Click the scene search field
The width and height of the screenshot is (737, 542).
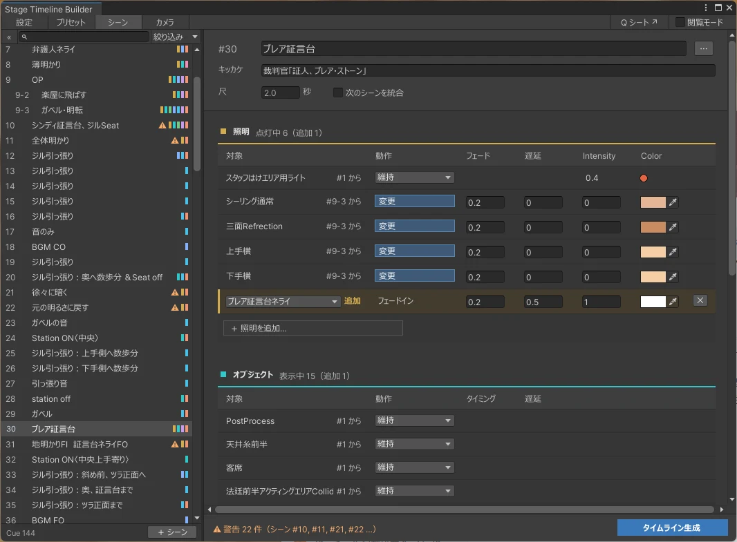[x=84, y=37]
